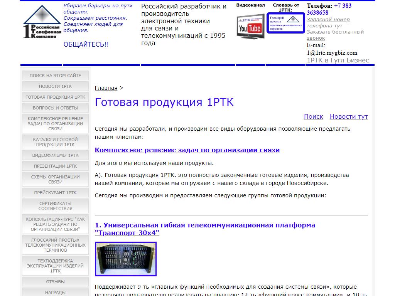Image resolution: width=395 pixels, height=296 pixels.
Task: Open the YouTube video channel icon
Action: pyautogui.click(x=250, y=26)
